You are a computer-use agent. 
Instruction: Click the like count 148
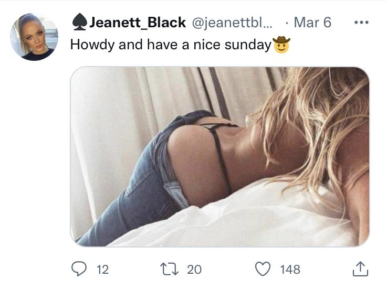(x=290, y=270)
